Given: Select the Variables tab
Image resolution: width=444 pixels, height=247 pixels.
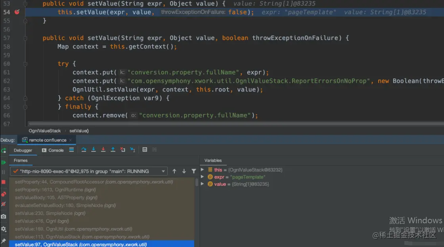Looking at the screenshot, I should 213,161.
